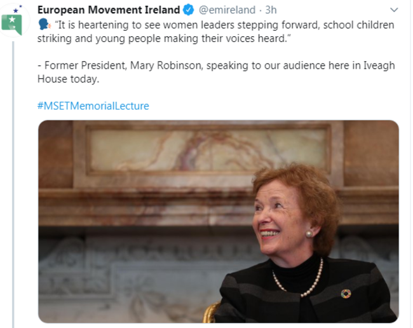413x328 pixels.
Task: Click the vertical thread line below avatar
Action: click(x=13, y=184)
